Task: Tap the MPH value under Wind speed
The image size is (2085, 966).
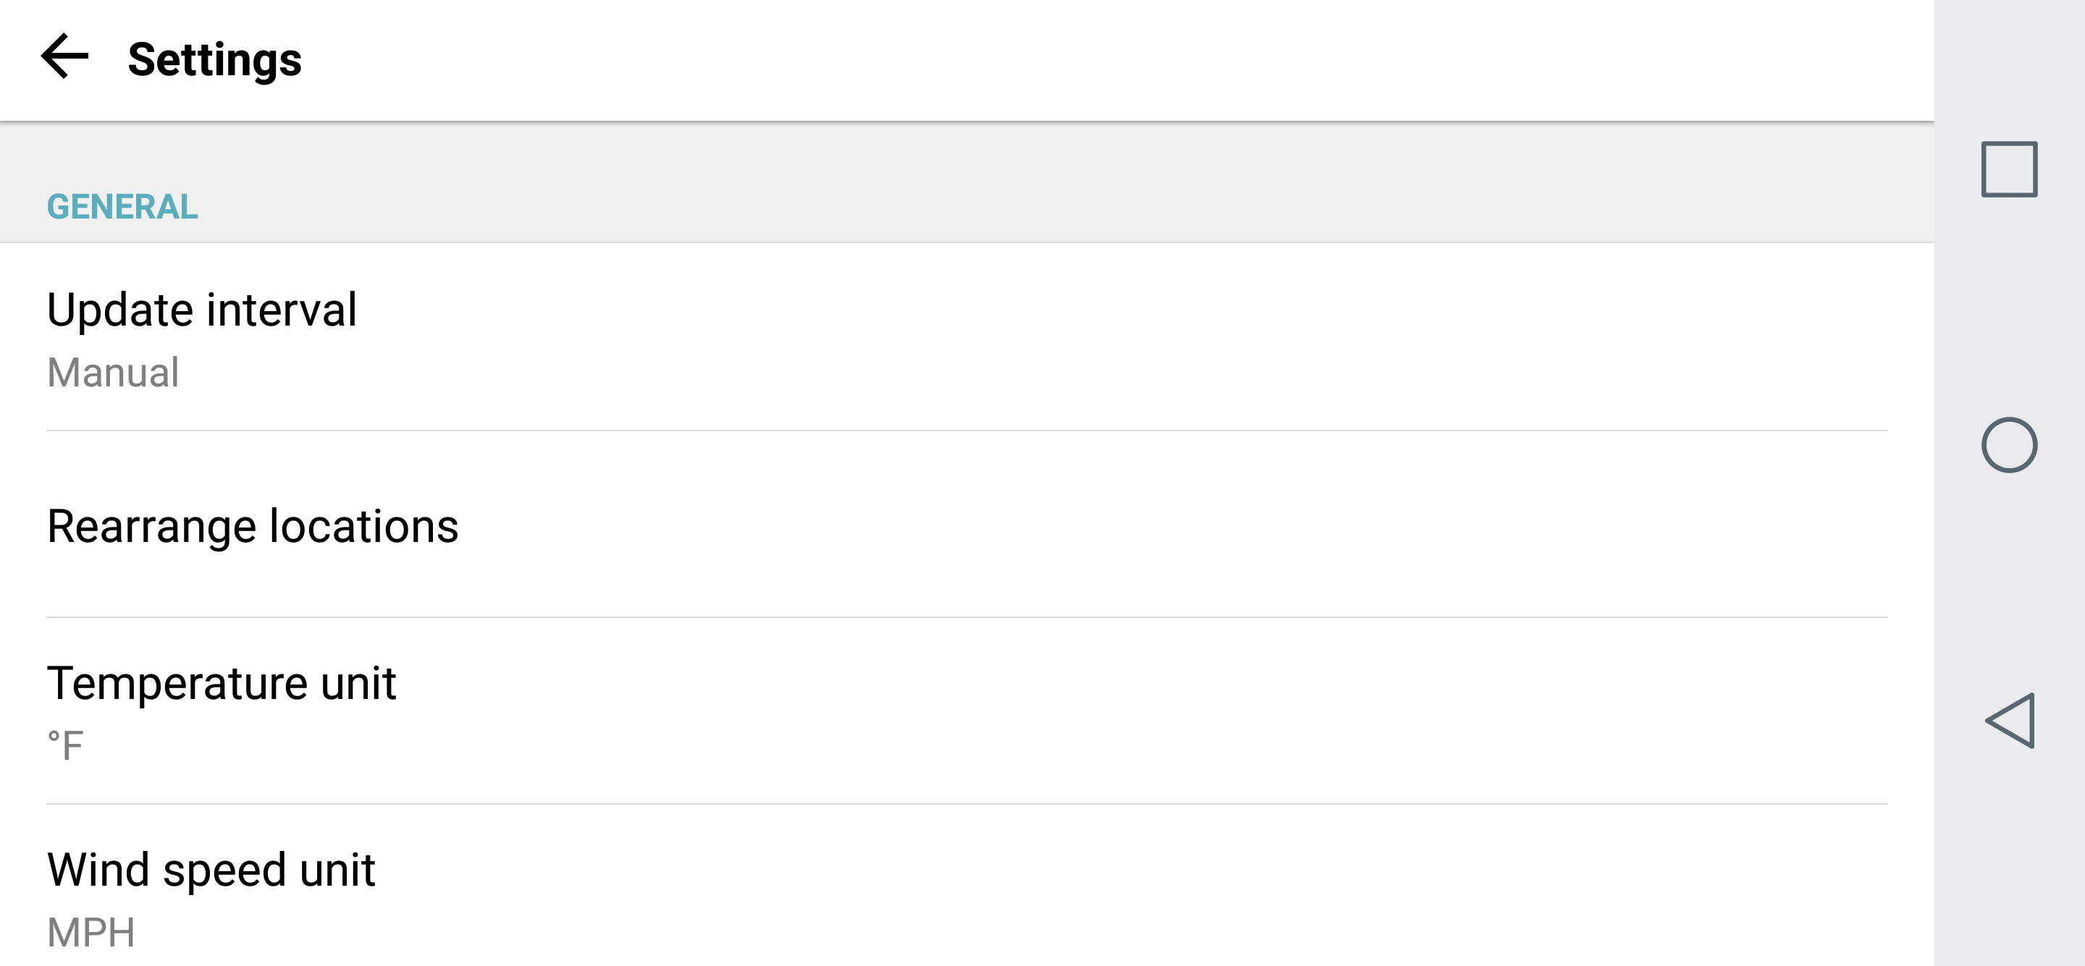Action: point(90,933)
